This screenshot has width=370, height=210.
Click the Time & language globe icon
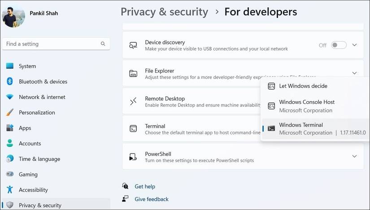click(x=10, y=159)
